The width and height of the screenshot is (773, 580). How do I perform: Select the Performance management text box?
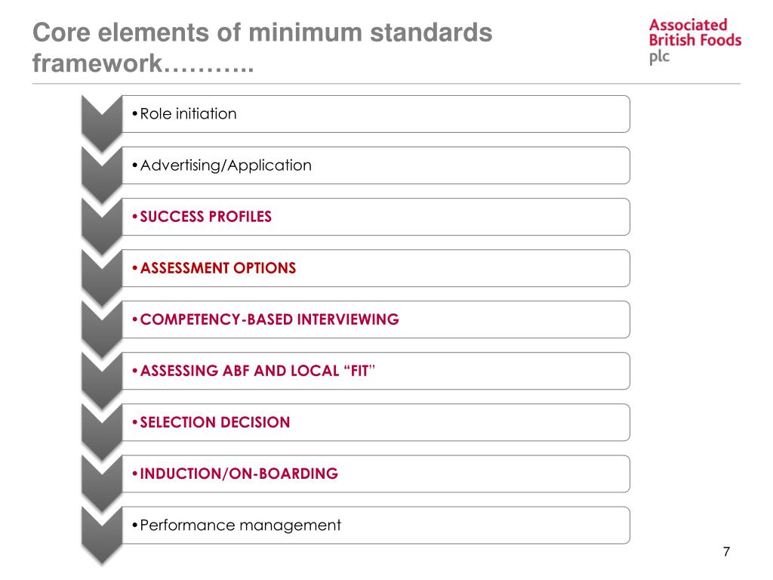tap(375, 525)
